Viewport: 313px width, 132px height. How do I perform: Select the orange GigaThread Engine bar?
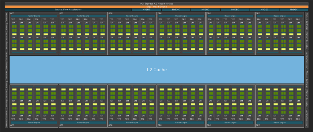156,6
